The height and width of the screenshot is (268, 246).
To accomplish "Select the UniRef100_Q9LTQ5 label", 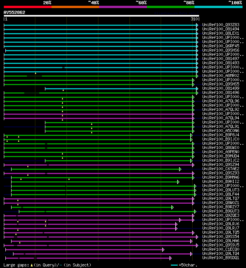I will tap(221, 233).
